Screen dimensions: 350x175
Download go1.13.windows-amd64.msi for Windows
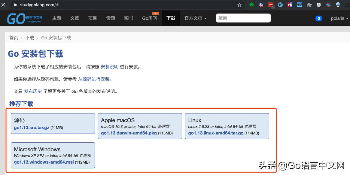tap(44, 162)
